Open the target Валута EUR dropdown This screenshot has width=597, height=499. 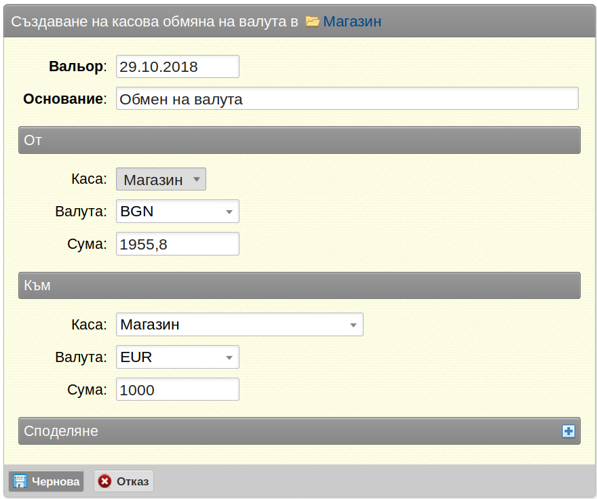point(178,357)
